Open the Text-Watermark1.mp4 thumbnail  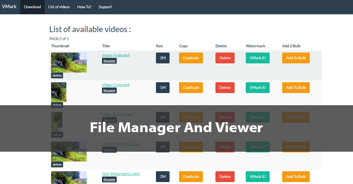click(x=69, y=178)
